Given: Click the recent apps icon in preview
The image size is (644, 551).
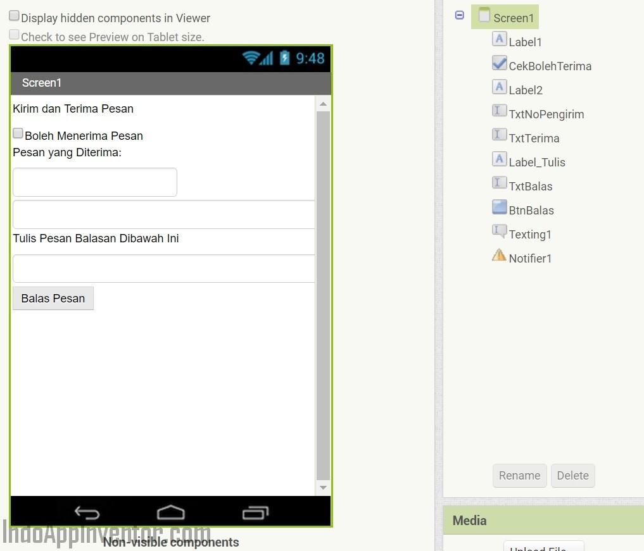Looking at the screenshot, I should click(255, 512).
